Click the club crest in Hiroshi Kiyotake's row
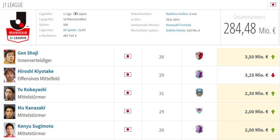280x140 pixels. [199, 75]
